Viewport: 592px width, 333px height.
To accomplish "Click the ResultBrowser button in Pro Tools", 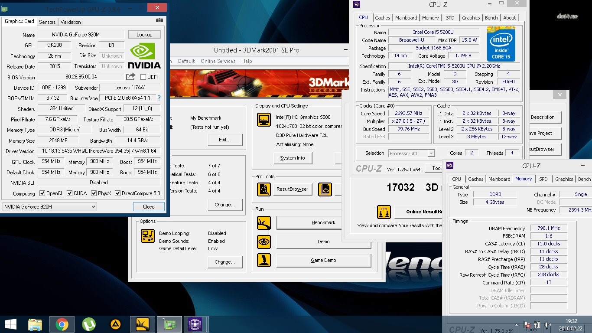I will (293, 189).
